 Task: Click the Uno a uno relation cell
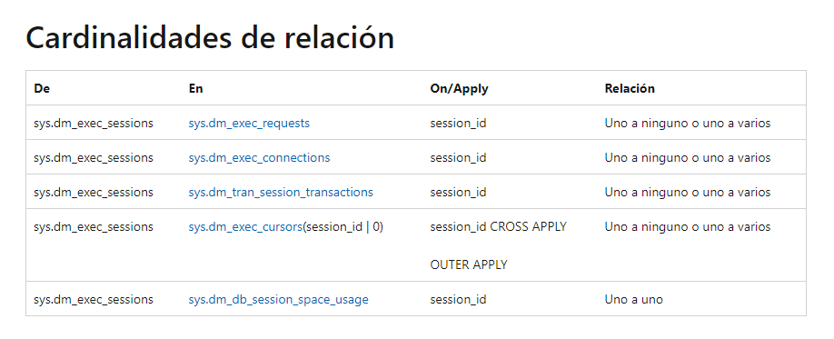pyautogui.click(x=634, y=300)
